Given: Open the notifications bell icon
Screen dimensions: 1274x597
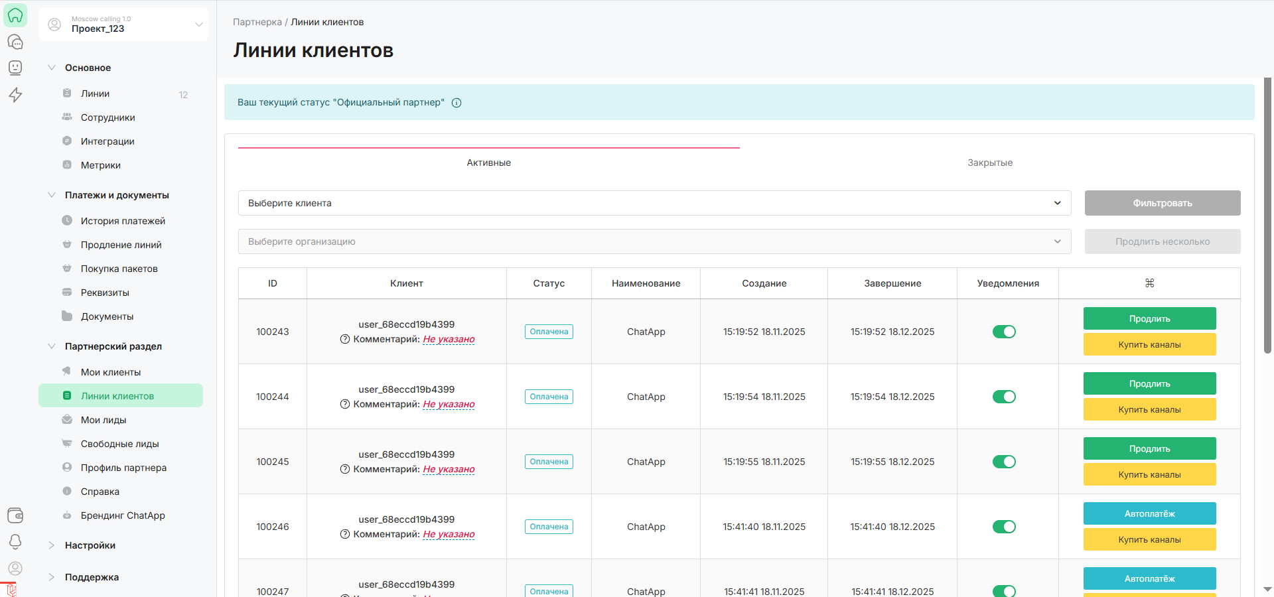Looking at the screenshot, I should [x=15, y=541].
